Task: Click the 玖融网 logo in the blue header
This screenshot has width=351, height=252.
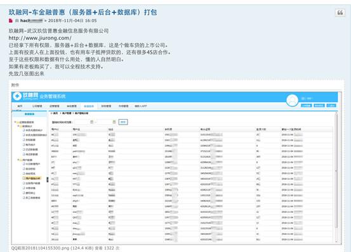Action: 25,96
